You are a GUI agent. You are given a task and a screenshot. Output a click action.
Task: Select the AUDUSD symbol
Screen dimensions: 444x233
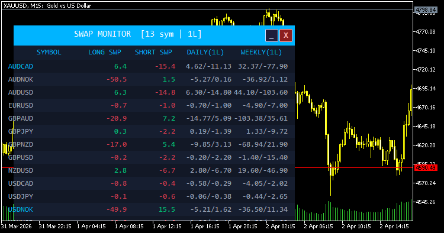(21, 92)
